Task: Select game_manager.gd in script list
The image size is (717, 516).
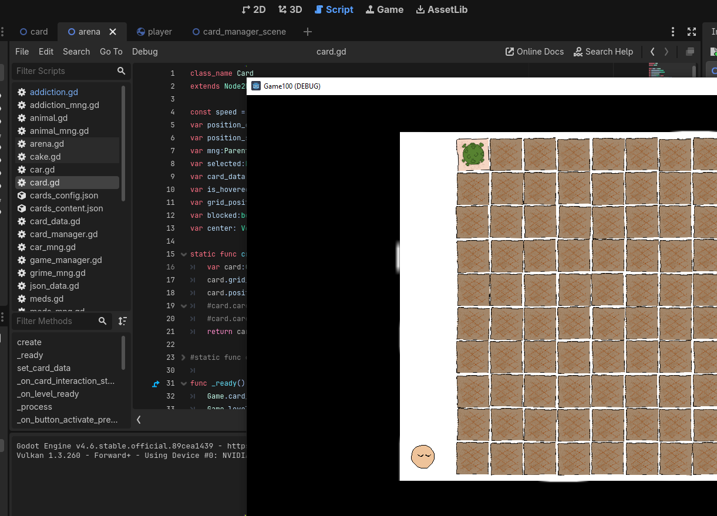Action: tap(66, 260)
